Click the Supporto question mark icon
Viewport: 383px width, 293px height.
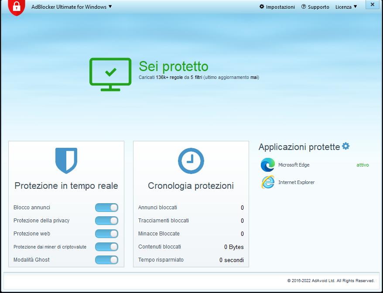click(x=304, y=7)
